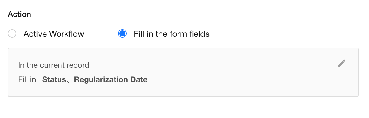Click the In the current record text

pos(54,65)
